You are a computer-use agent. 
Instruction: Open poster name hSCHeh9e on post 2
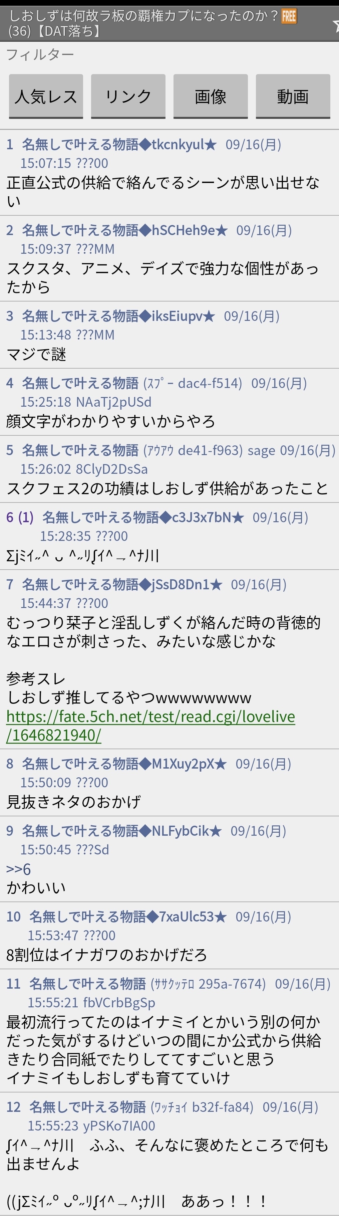(125, 230)
